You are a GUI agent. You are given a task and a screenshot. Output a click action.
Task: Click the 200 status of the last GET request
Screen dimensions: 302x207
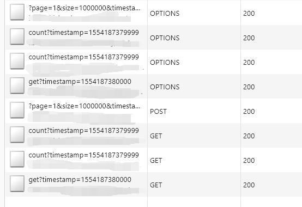[x=249, y=185]
